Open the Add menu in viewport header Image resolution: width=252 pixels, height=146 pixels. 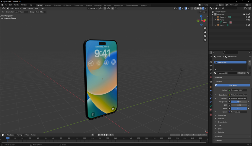(x=36, y=8)
